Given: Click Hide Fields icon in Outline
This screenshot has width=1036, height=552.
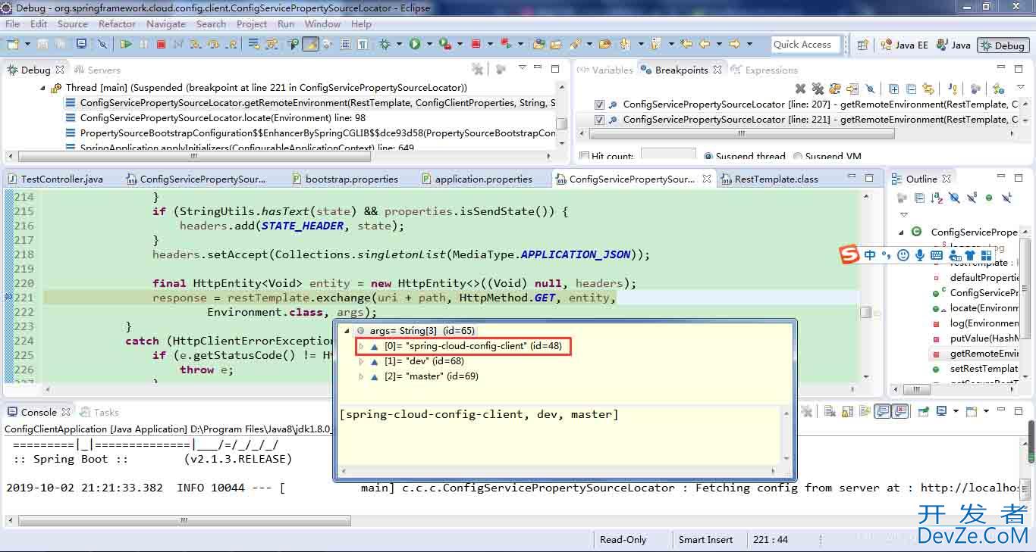Looking at the screenshot, I should click(x=954, y=198).
